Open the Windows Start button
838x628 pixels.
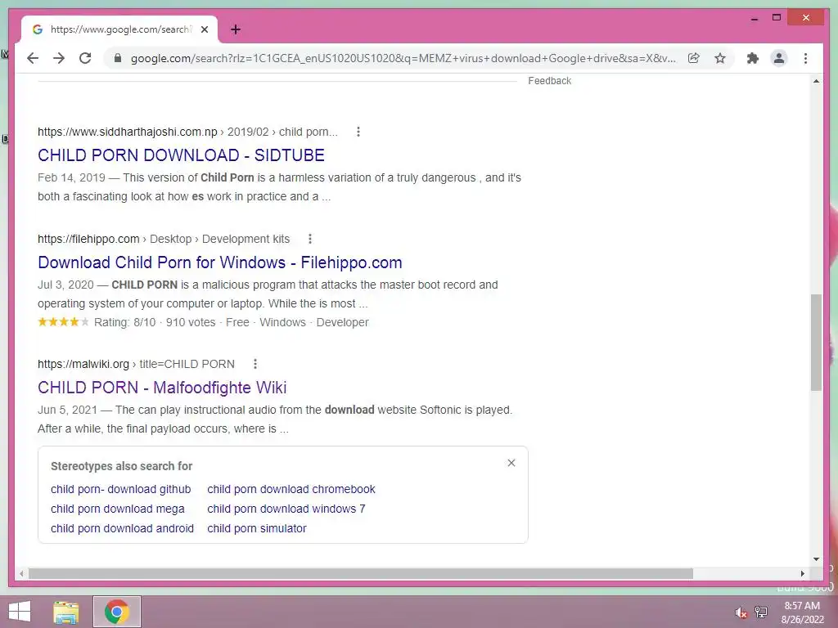[20, 612]
